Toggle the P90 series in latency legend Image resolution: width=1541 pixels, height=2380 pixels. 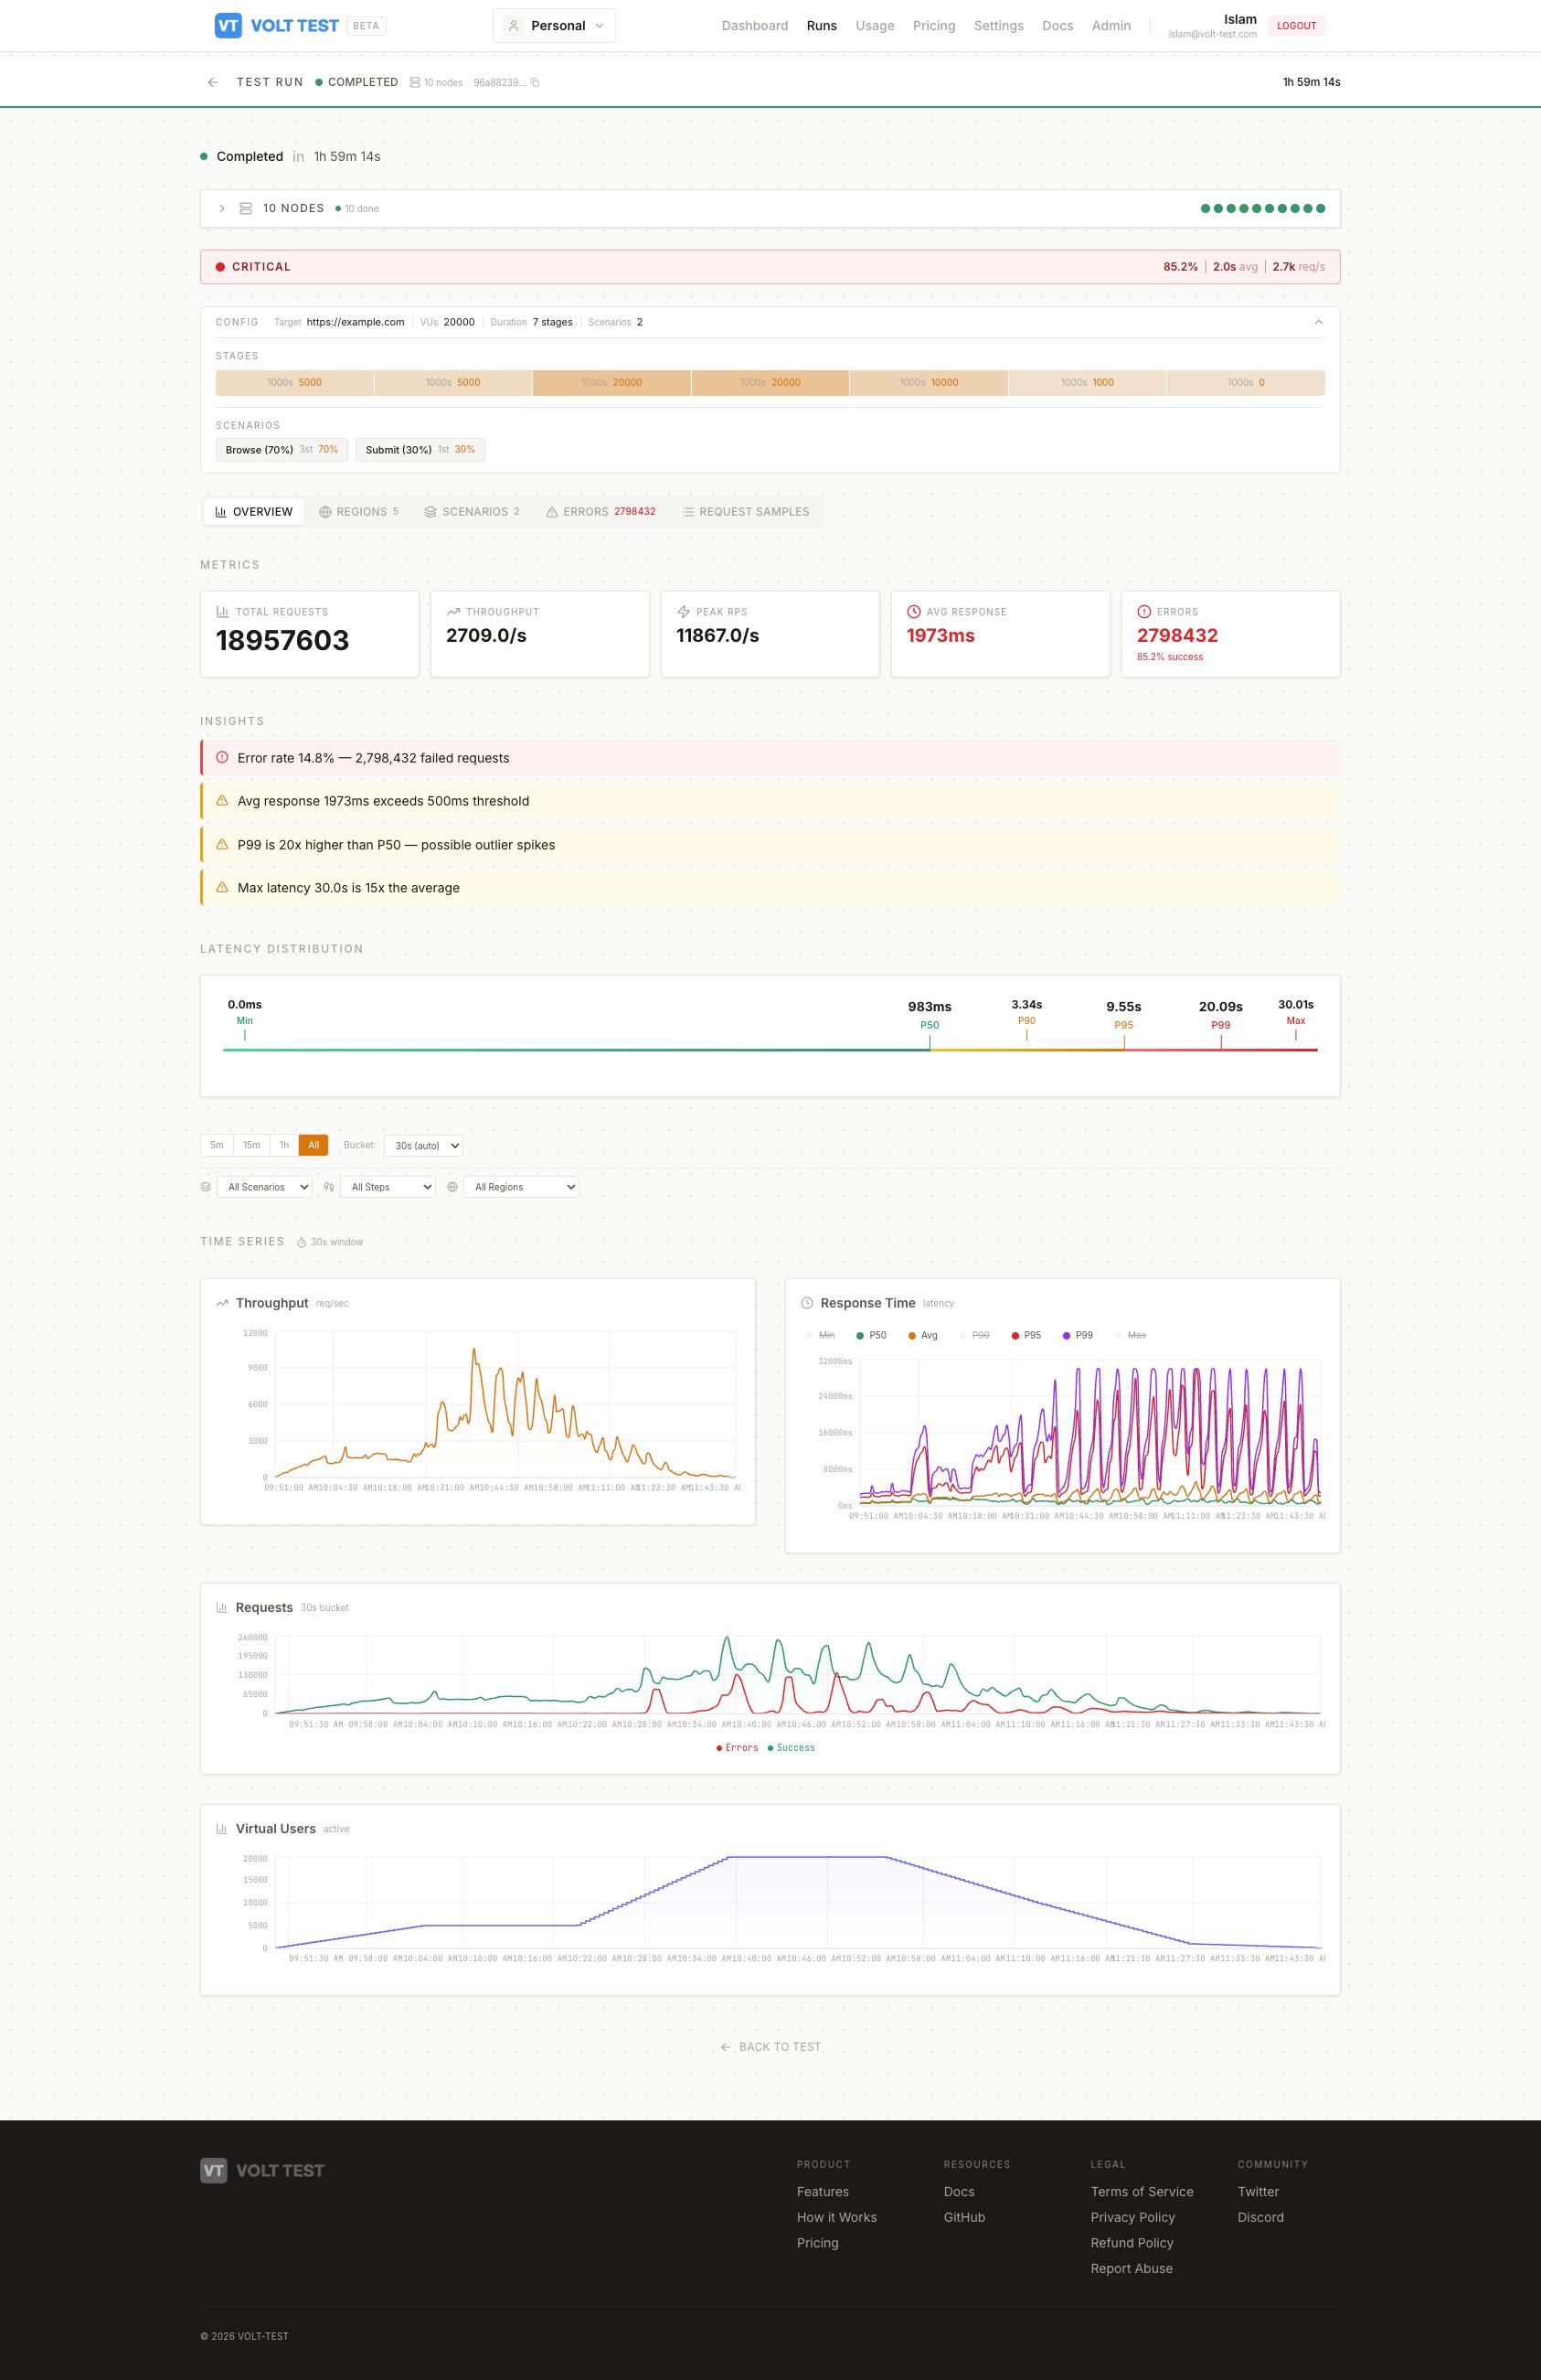975,1335
